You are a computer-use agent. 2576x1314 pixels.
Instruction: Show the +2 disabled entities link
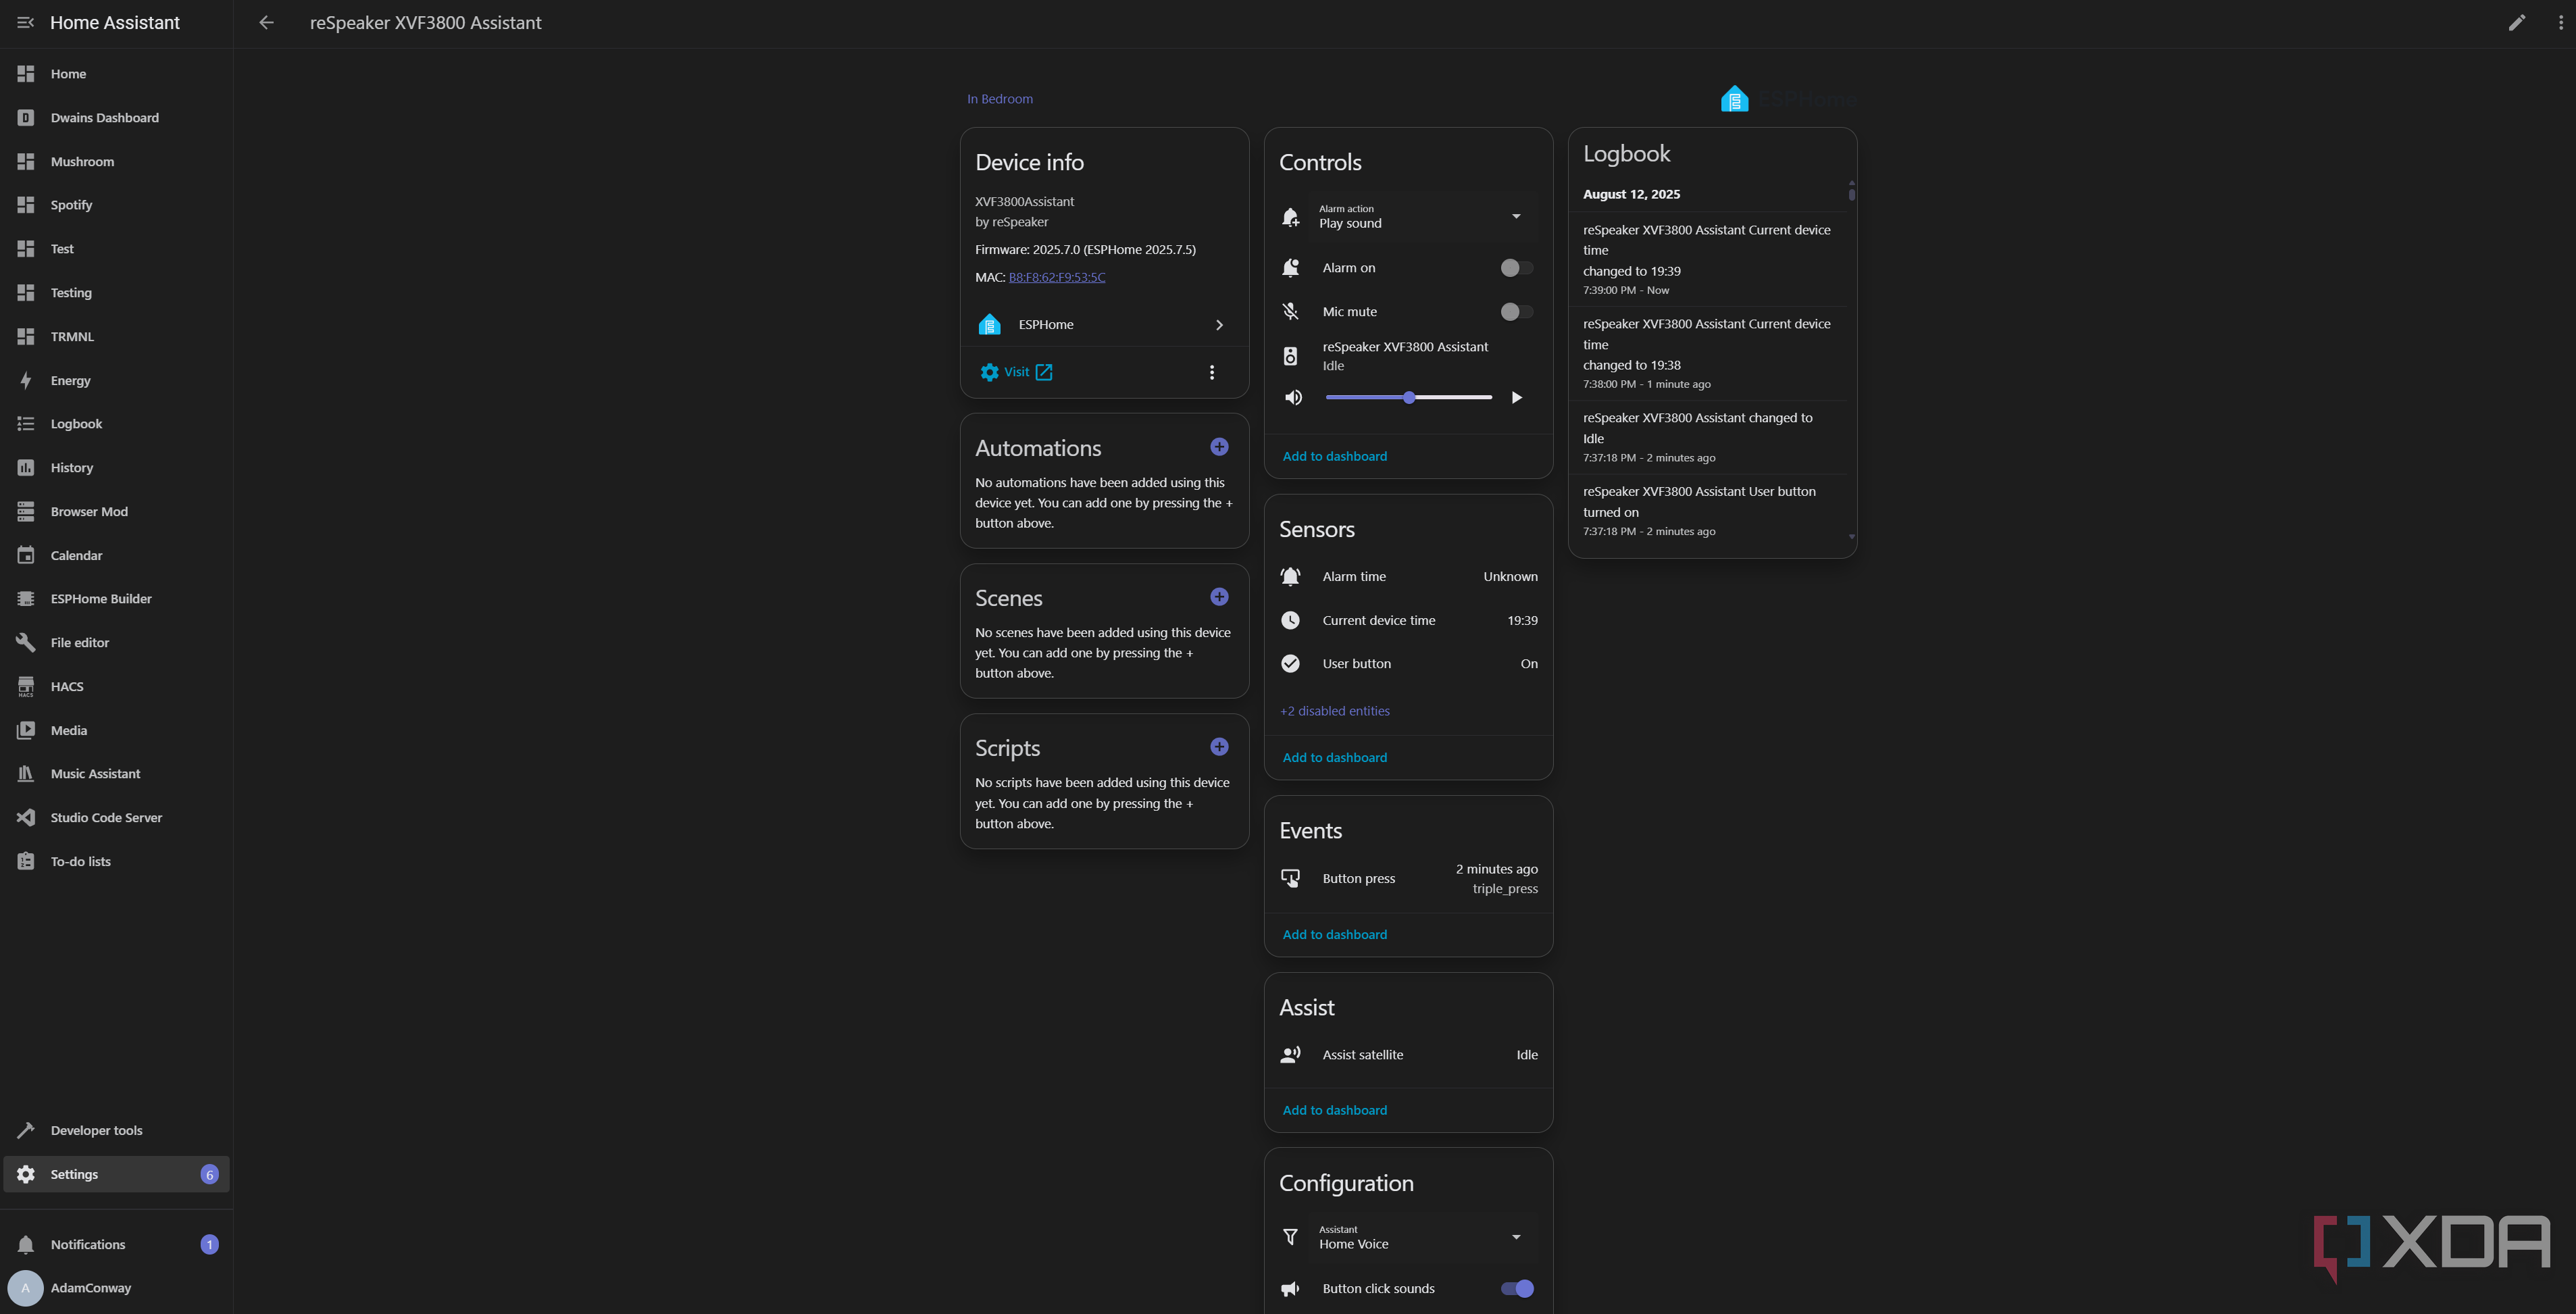[x=1334, y=711]
